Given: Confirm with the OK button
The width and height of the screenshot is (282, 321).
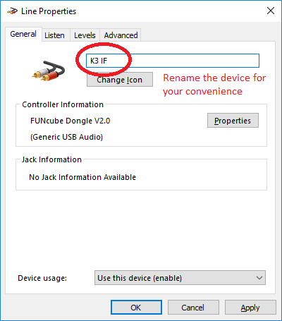Looking at the screenshot, I should click(136, 308).
